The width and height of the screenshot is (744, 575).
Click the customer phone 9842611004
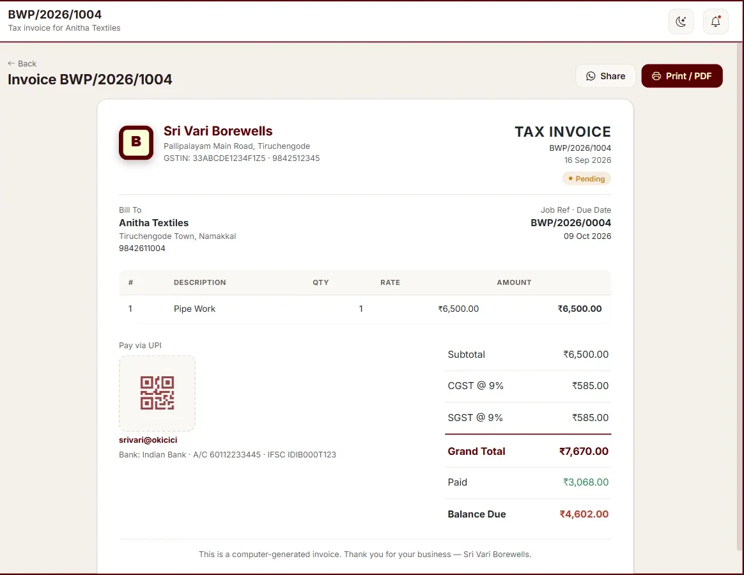142,248
